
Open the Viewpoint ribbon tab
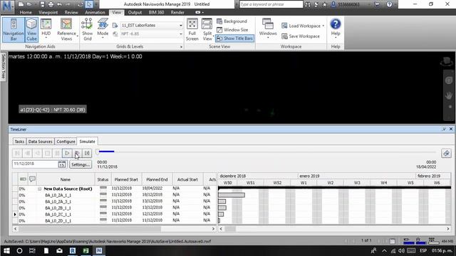click(48, 13)
